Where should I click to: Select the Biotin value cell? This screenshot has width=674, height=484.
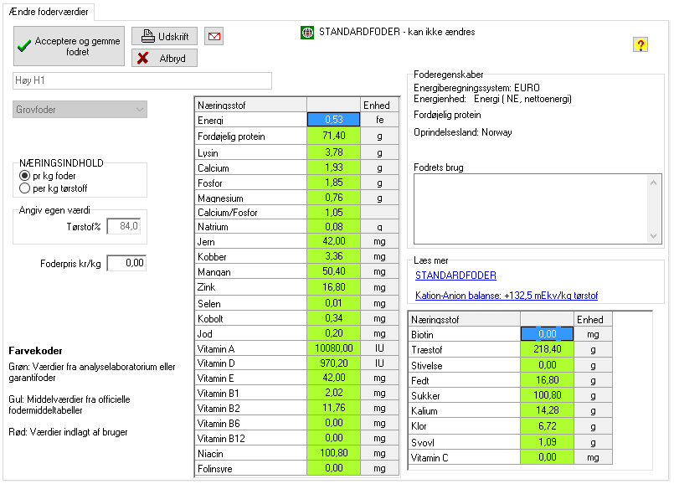(547, 334)
